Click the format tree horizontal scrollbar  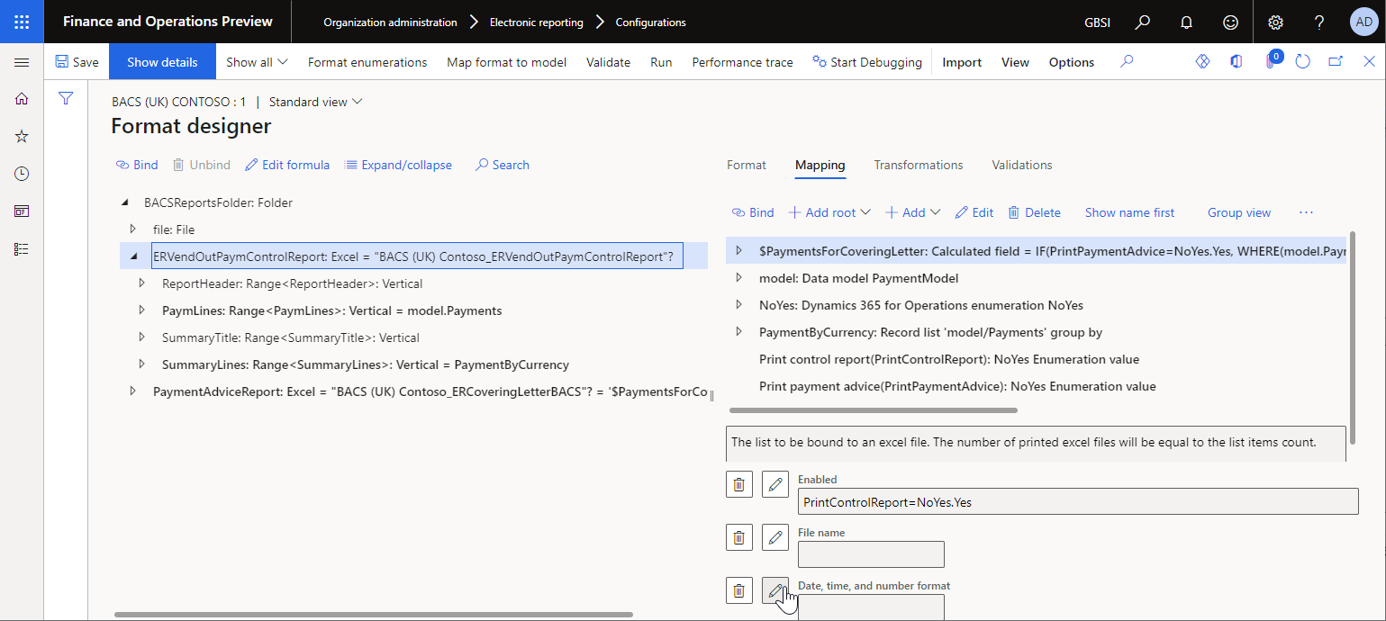[374, 615]
